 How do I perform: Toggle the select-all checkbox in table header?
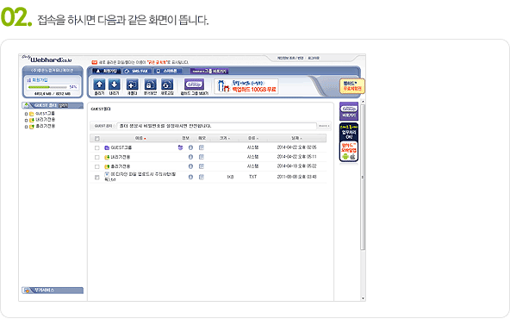tap(97, 138)
